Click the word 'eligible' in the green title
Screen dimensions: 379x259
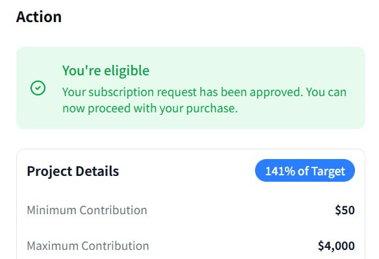tap(127, 71)
